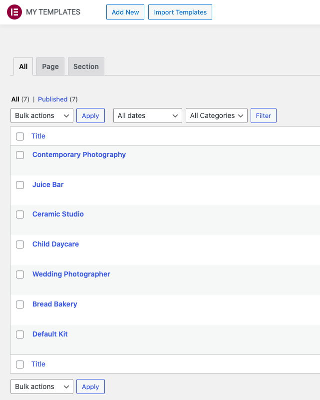Switch to the Section tab
320x400 pixels.
tap(86, 66)
